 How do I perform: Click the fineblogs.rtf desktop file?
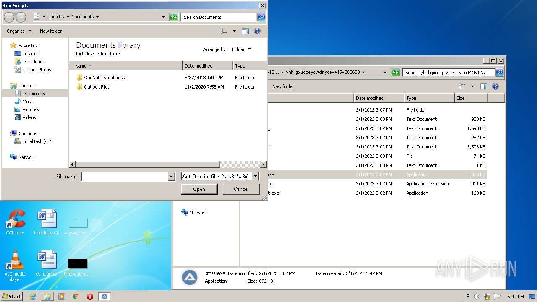[x=46, y=222]
